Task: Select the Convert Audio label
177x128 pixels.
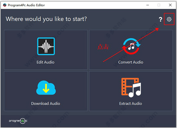Action: coord(131,62)
